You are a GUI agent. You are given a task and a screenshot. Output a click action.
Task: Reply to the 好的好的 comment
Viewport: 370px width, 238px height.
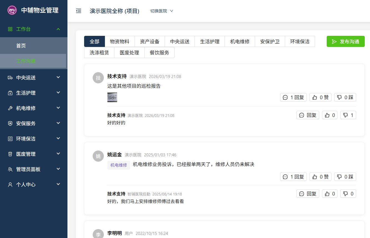(308, 115)
